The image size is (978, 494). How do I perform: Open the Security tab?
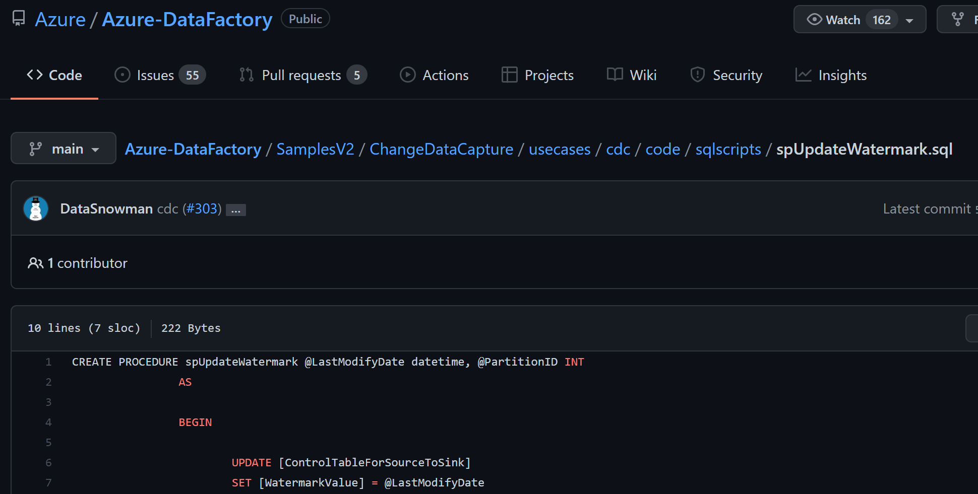pyautogui.click(x=726, y=75)
